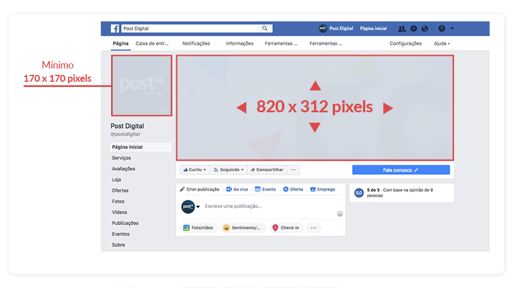Screen dimensions: 518x288
Task: Click emoji smiley icon in post composer
Action: tap(340, 214)
